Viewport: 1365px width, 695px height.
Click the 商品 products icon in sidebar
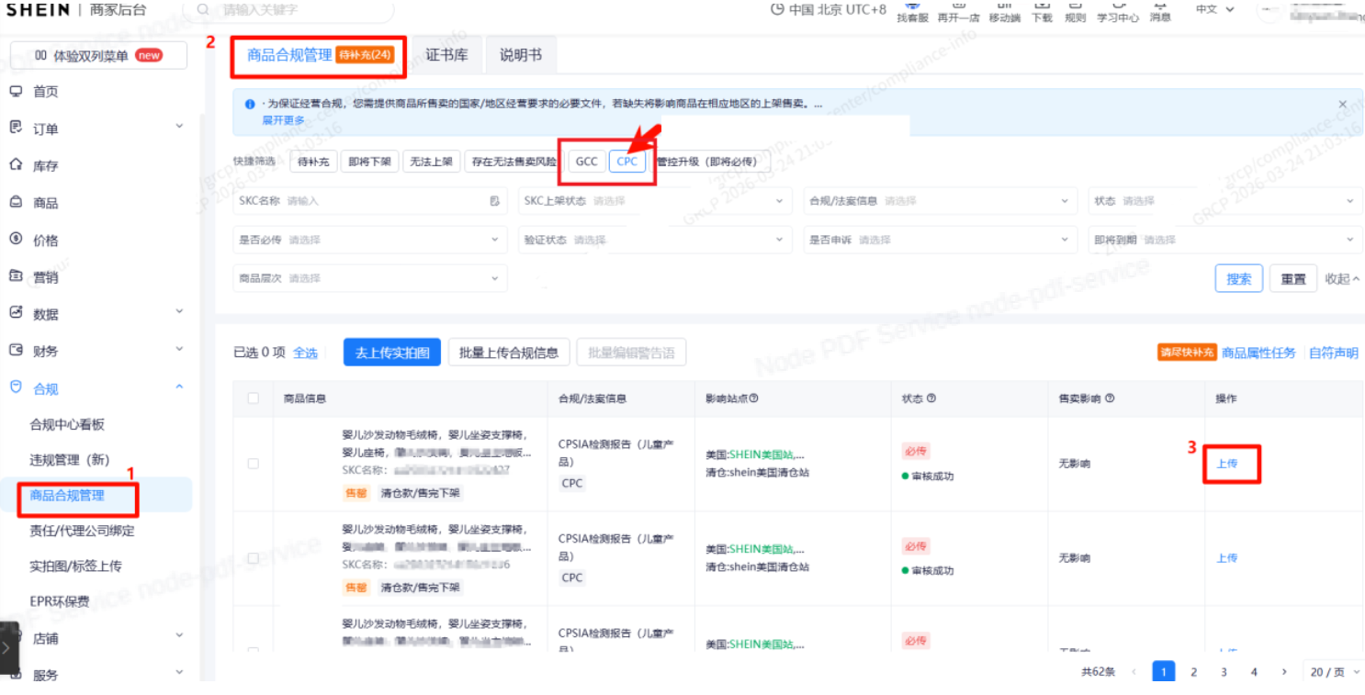click(15, 202)
